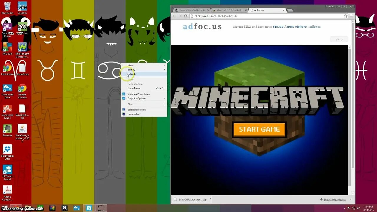Click adfoc.us logo
The height and width of the screenshot is (212, 377).
[202, 26]
